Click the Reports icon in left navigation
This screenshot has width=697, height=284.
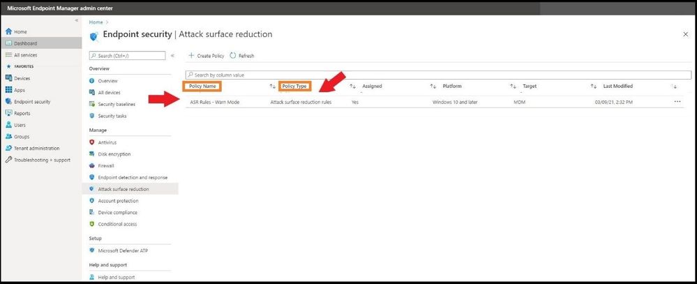(x=8, y=113)
